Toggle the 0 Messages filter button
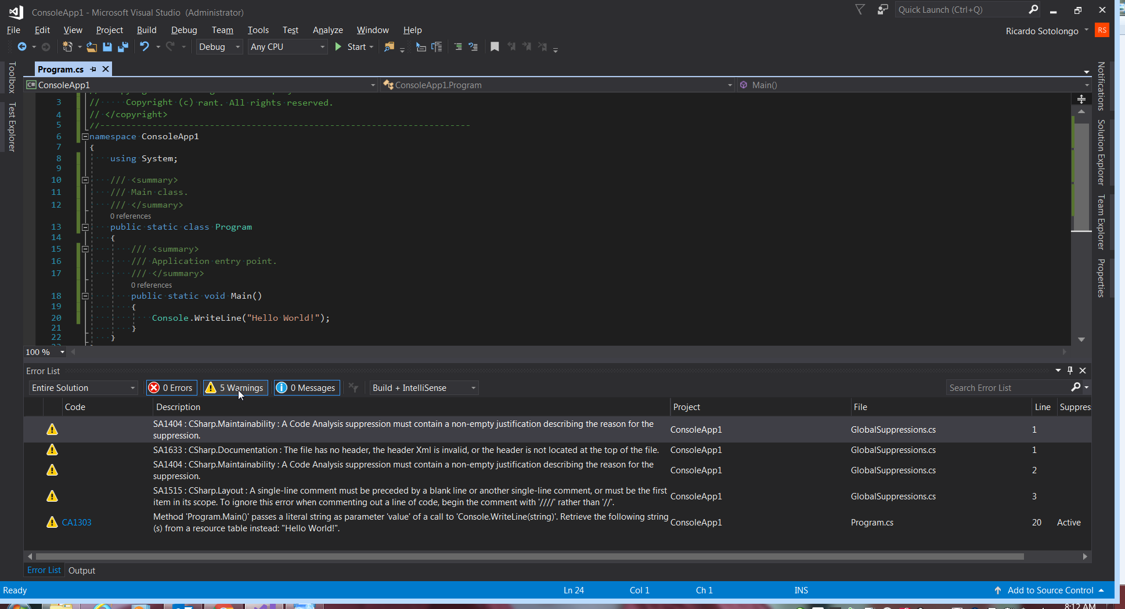Image resolution: width=1125 pixels, height=609 pixels. [x=307, y=387]
